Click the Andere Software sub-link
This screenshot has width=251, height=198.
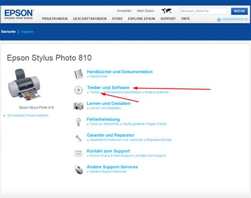(156, 92)
